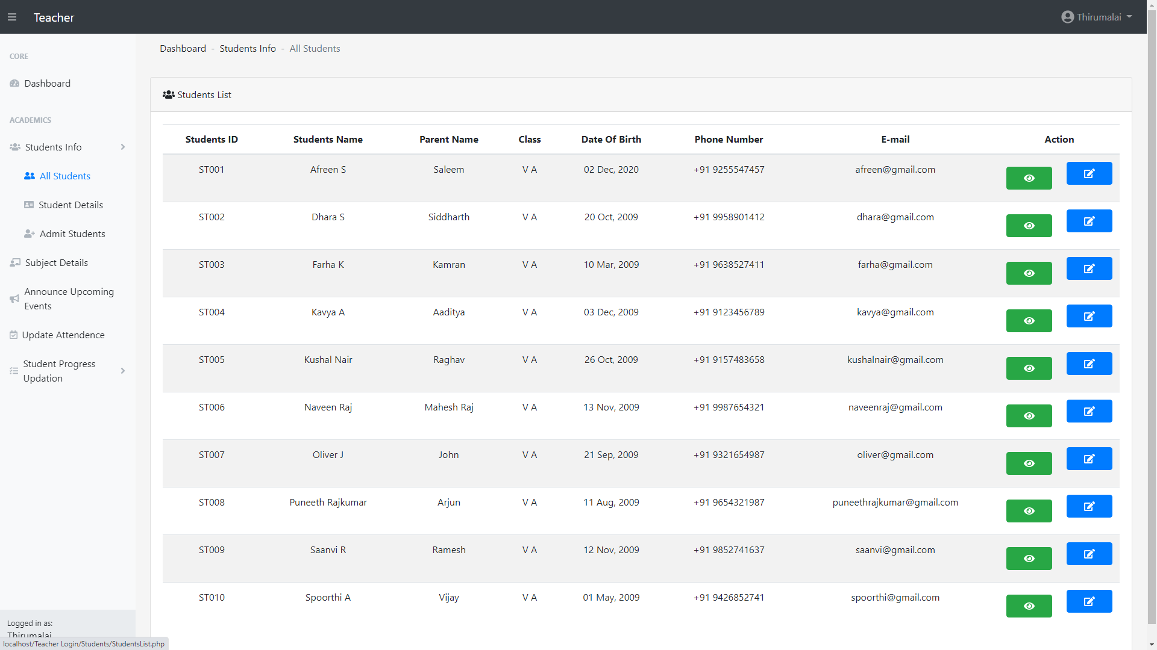View Kavya A record via eye button
This screenshot has height=650, width=1157.
click(1029, 321)
